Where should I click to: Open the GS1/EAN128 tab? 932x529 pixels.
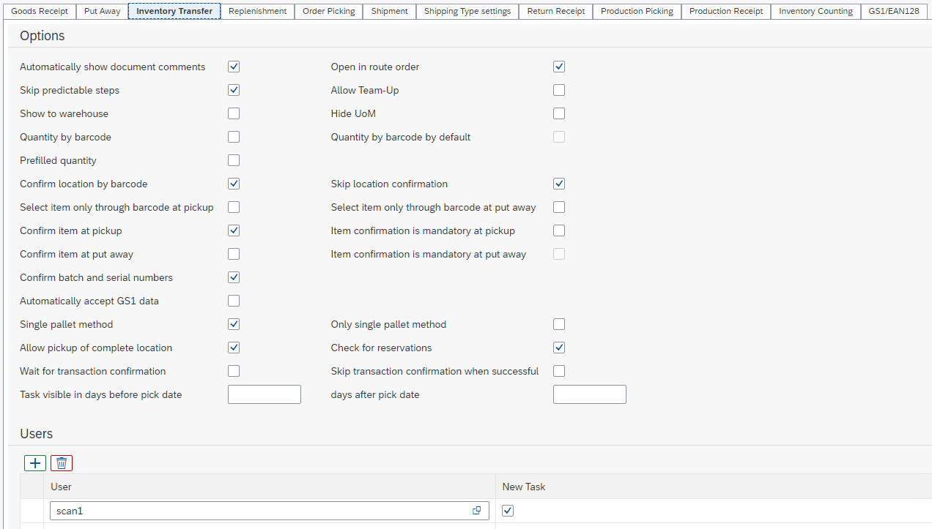[894, 11]
